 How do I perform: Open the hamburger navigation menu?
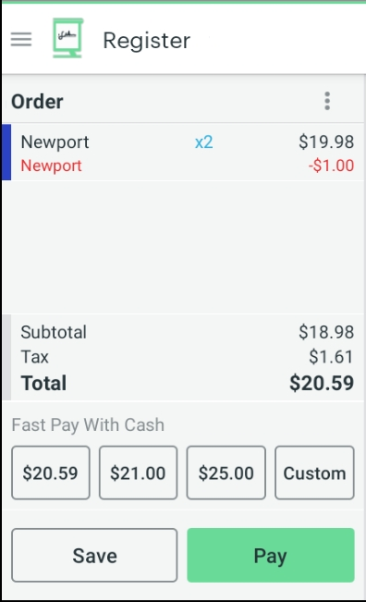click(x=21, y=39)
